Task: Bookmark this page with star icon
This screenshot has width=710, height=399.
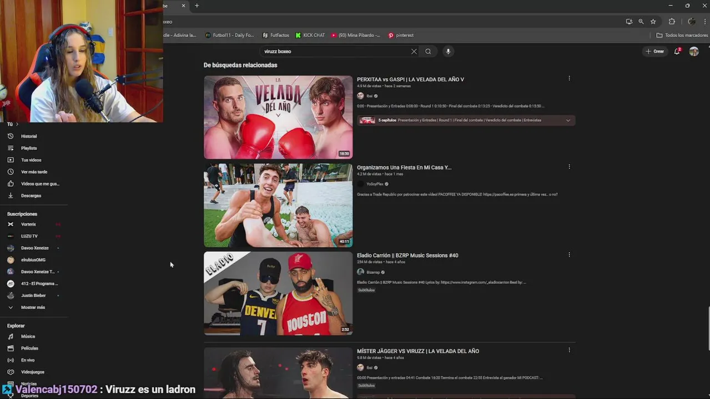Action: click(x=653, y=22)
